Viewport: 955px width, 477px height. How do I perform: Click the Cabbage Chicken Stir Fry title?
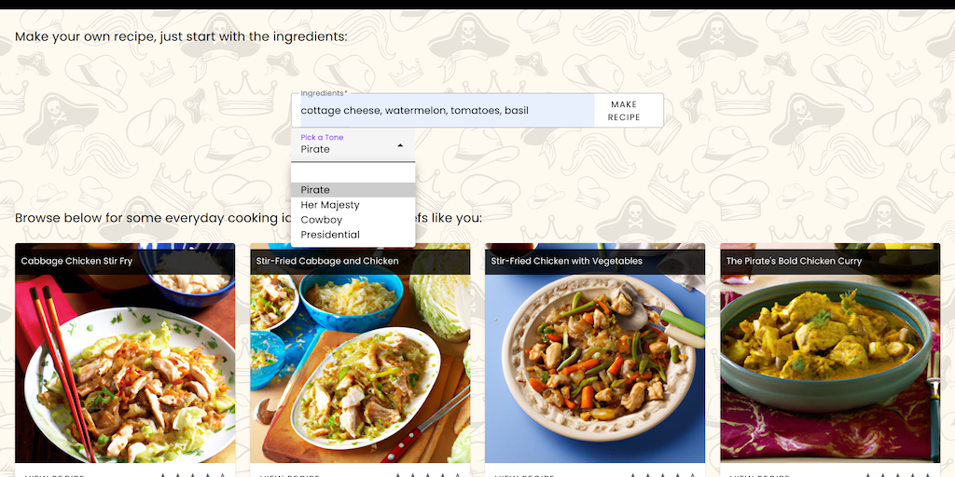coord(76,261)
